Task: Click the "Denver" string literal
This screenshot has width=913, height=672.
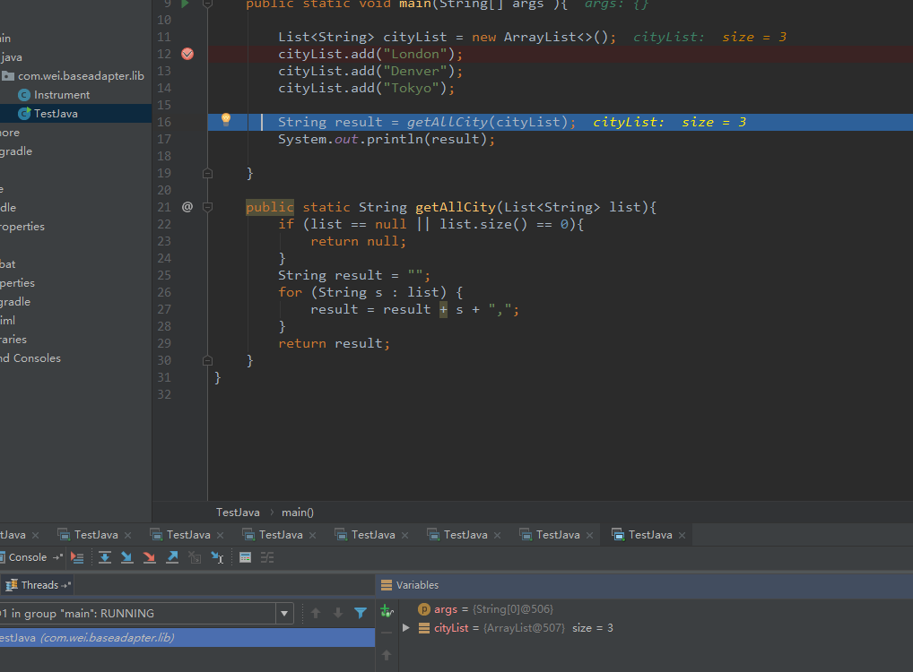Action: 415,71
